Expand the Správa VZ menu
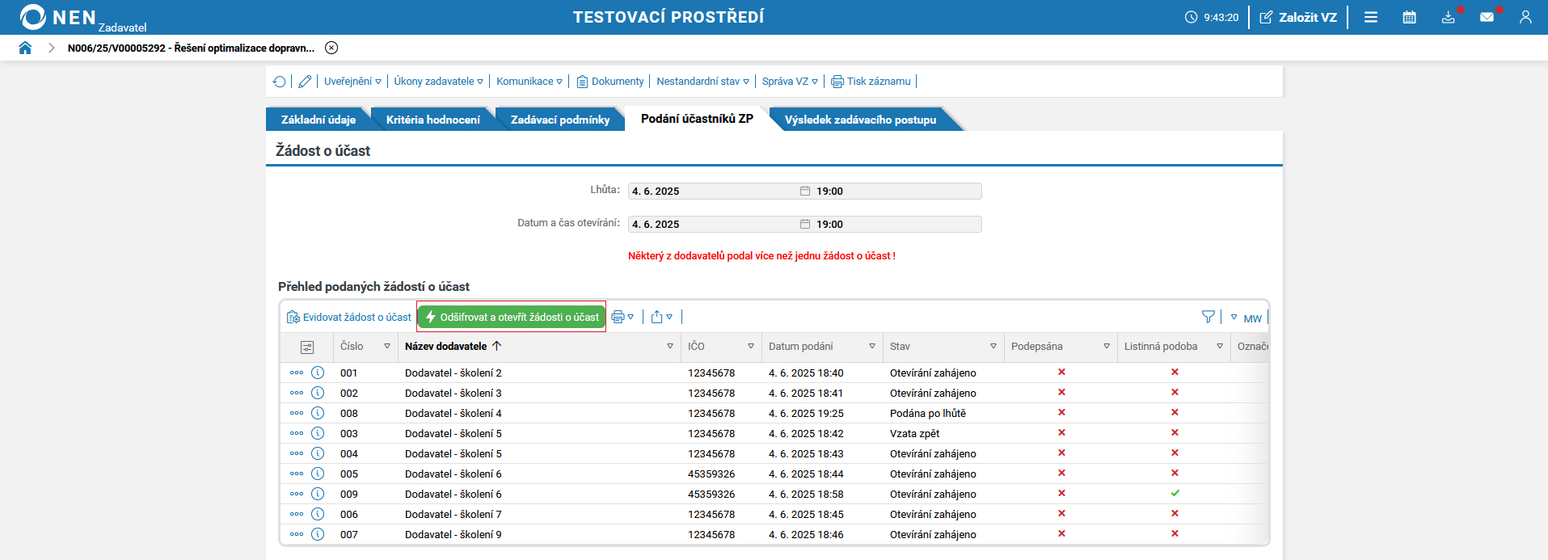Screen dimensions: 1548x560 (790, 82)
